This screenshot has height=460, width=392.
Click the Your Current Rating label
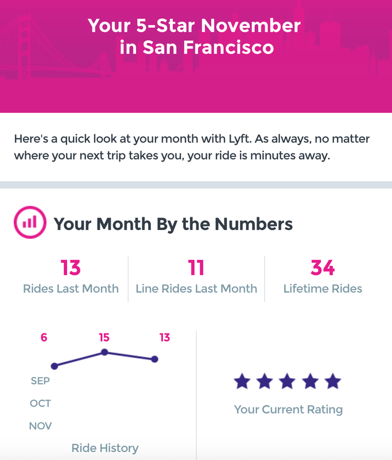288,409
